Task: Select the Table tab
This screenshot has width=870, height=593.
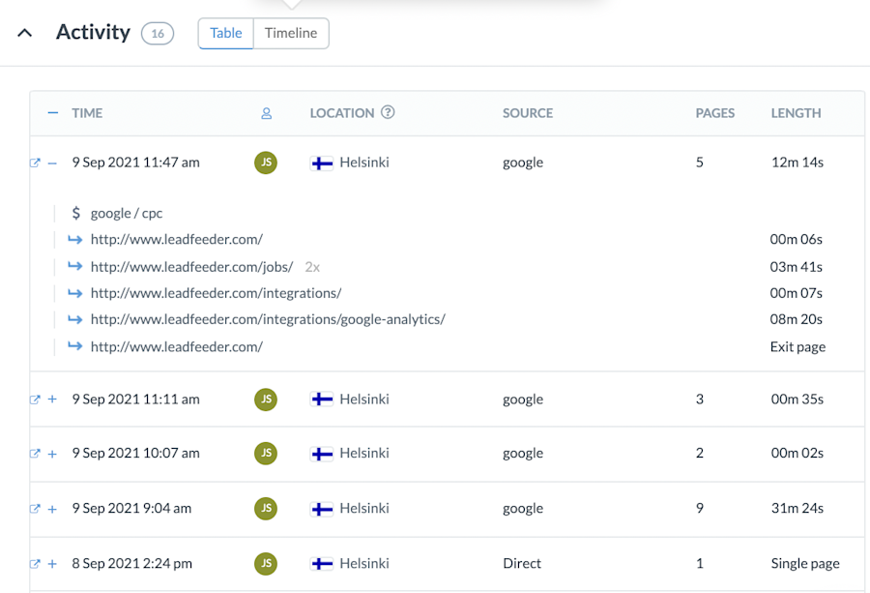Action: pos(225,33)
